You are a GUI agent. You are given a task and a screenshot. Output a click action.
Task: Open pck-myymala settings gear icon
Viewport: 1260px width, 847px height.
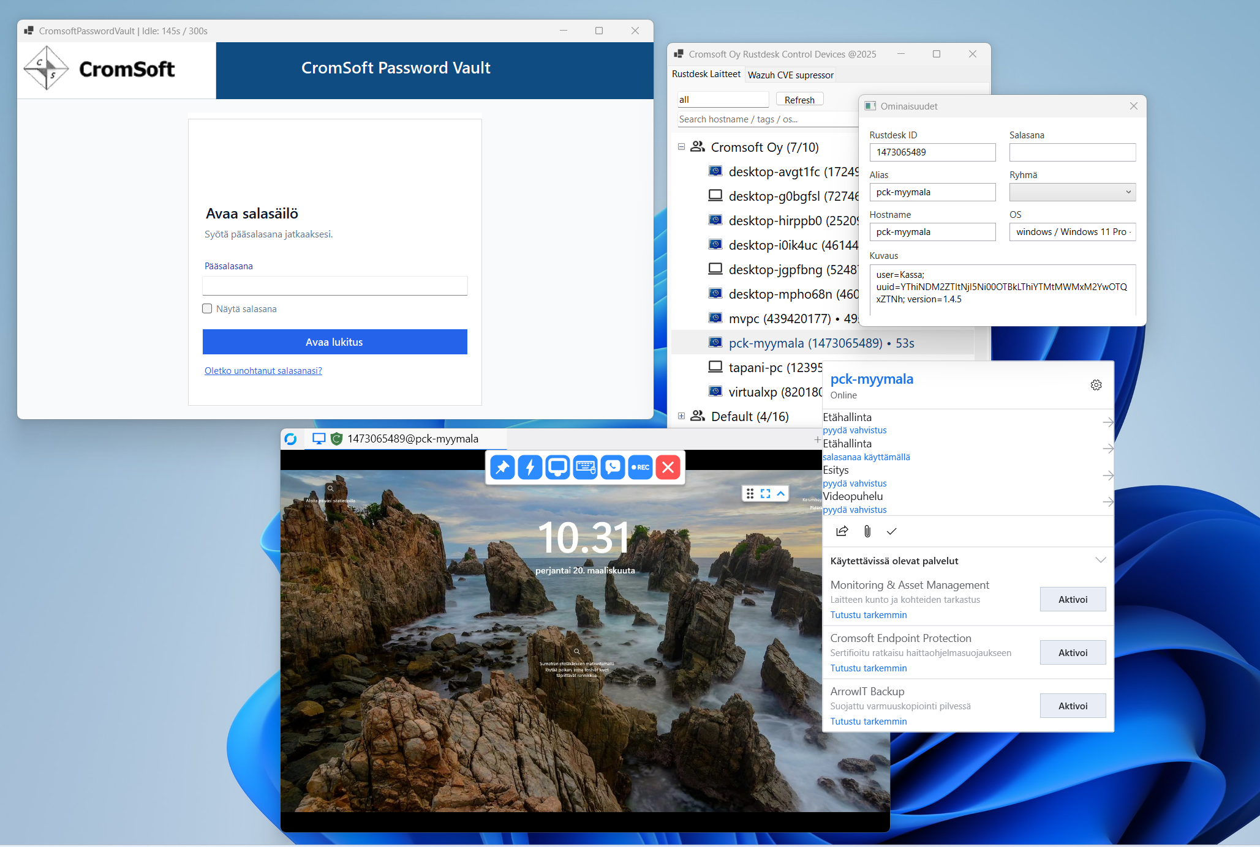tap(1096, 385)
